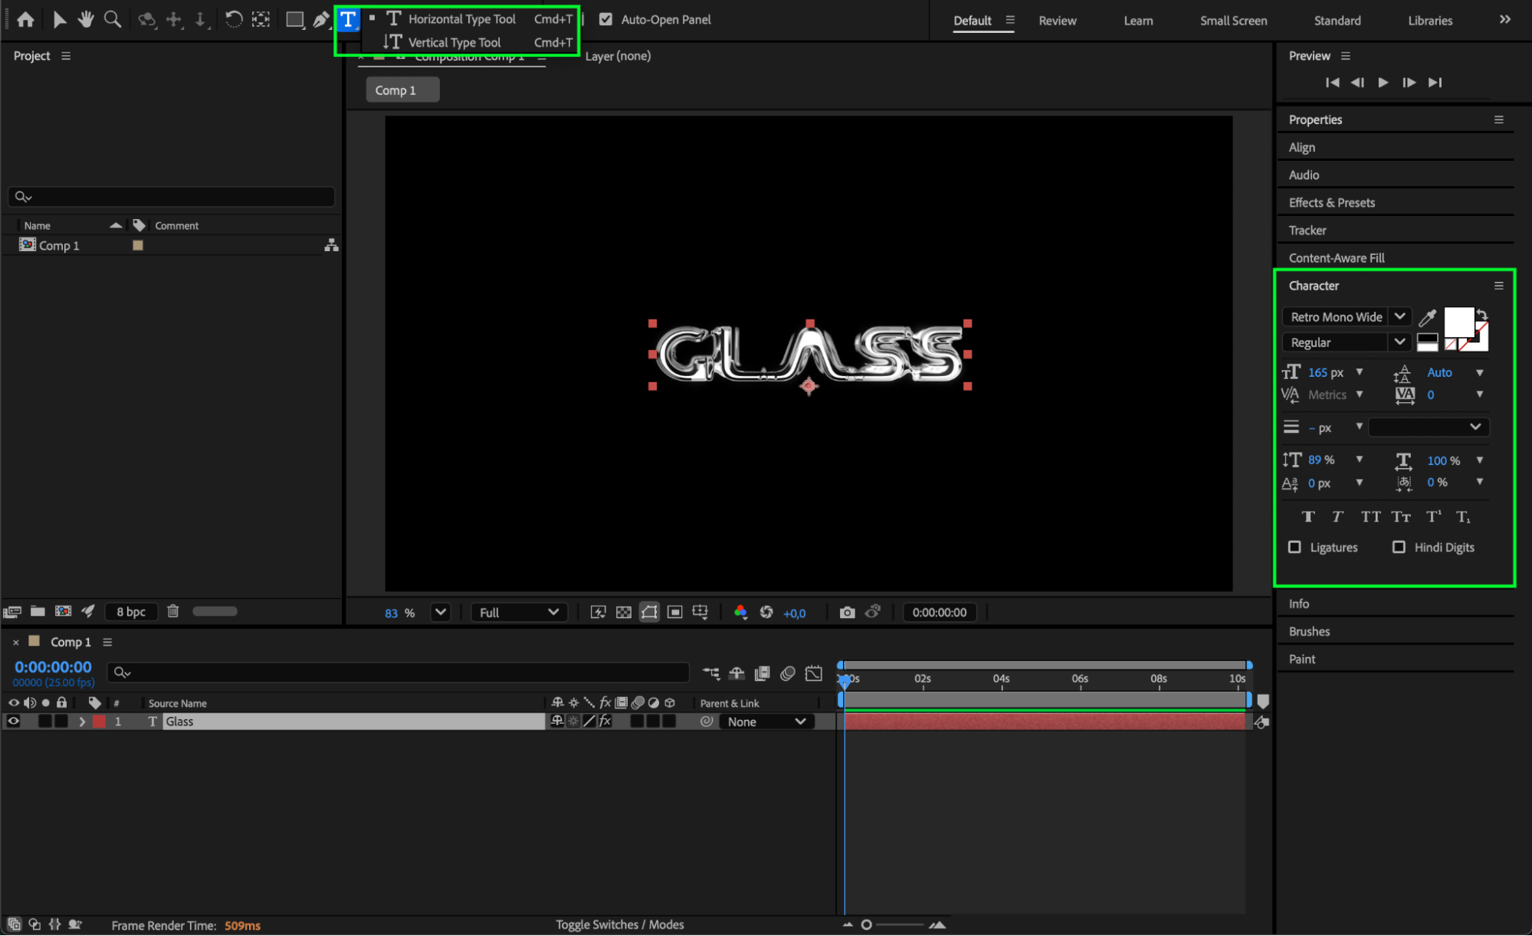The width and height of the screenshot is (1532, 936).
Task: Take a snapshot with camera icon
Action: [847, 612]
